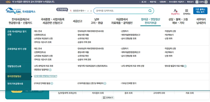Viewport: 210px width, 102px height.
Task: Open 국세증명·사업자등록 세금관련 신청/신고 menu
Action: (x=53, y=21)
